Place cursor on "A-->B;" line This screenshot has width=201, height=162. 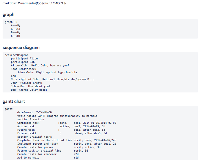click(16, 26)
